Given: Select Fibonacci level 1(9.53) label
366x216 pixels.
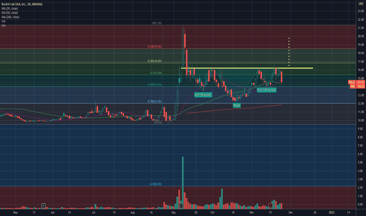Looking at the screenshot, I should tap(158, 123).
